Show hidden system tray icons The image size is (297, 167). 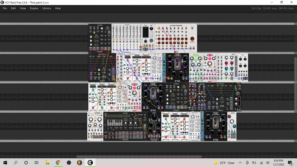[240, 163]
